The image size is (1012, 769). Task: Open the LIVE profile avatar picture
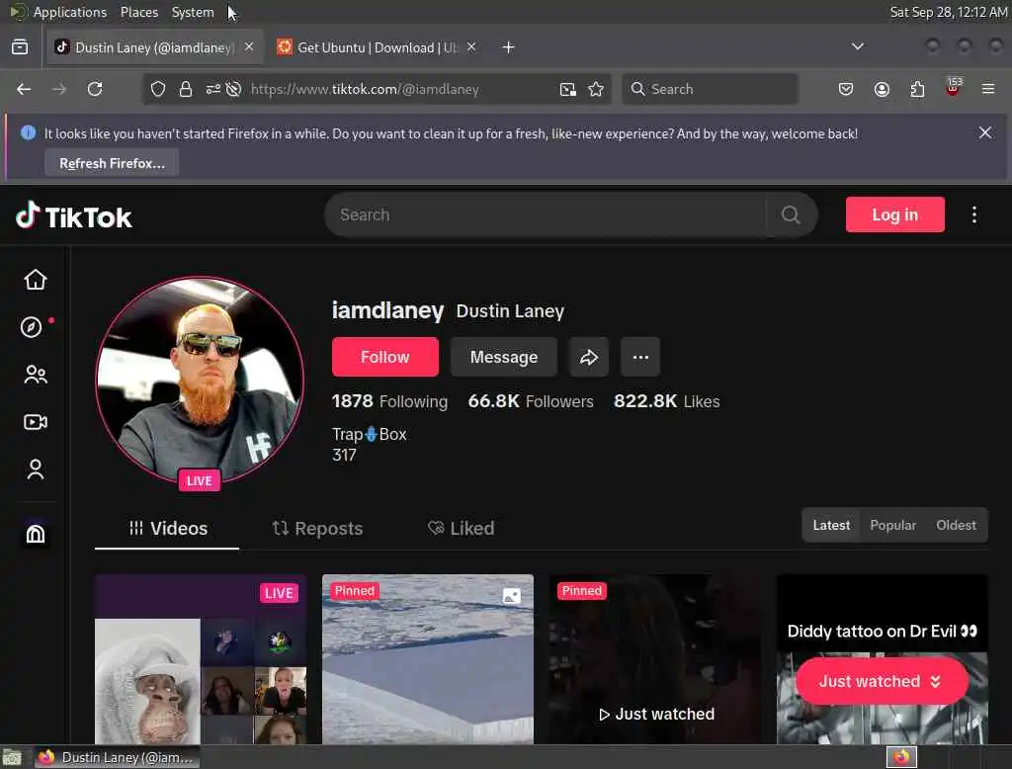point(200,380)
